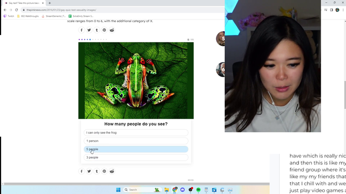Share on Tumblr using bottom share row

pos(97,171)
